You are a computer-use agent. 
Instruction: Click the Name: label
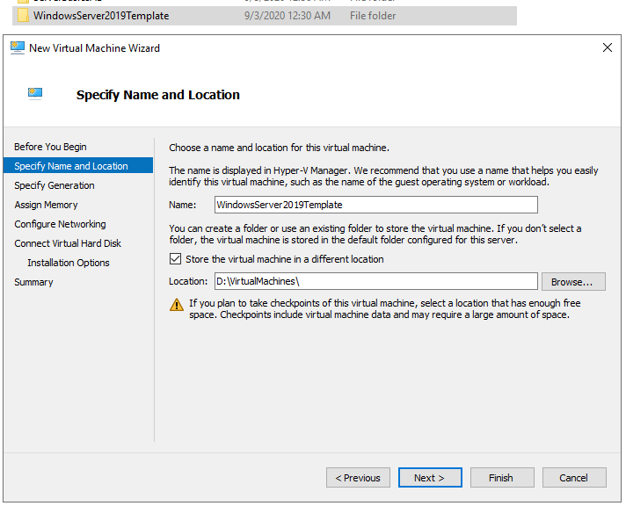click(x=183, y=205)
